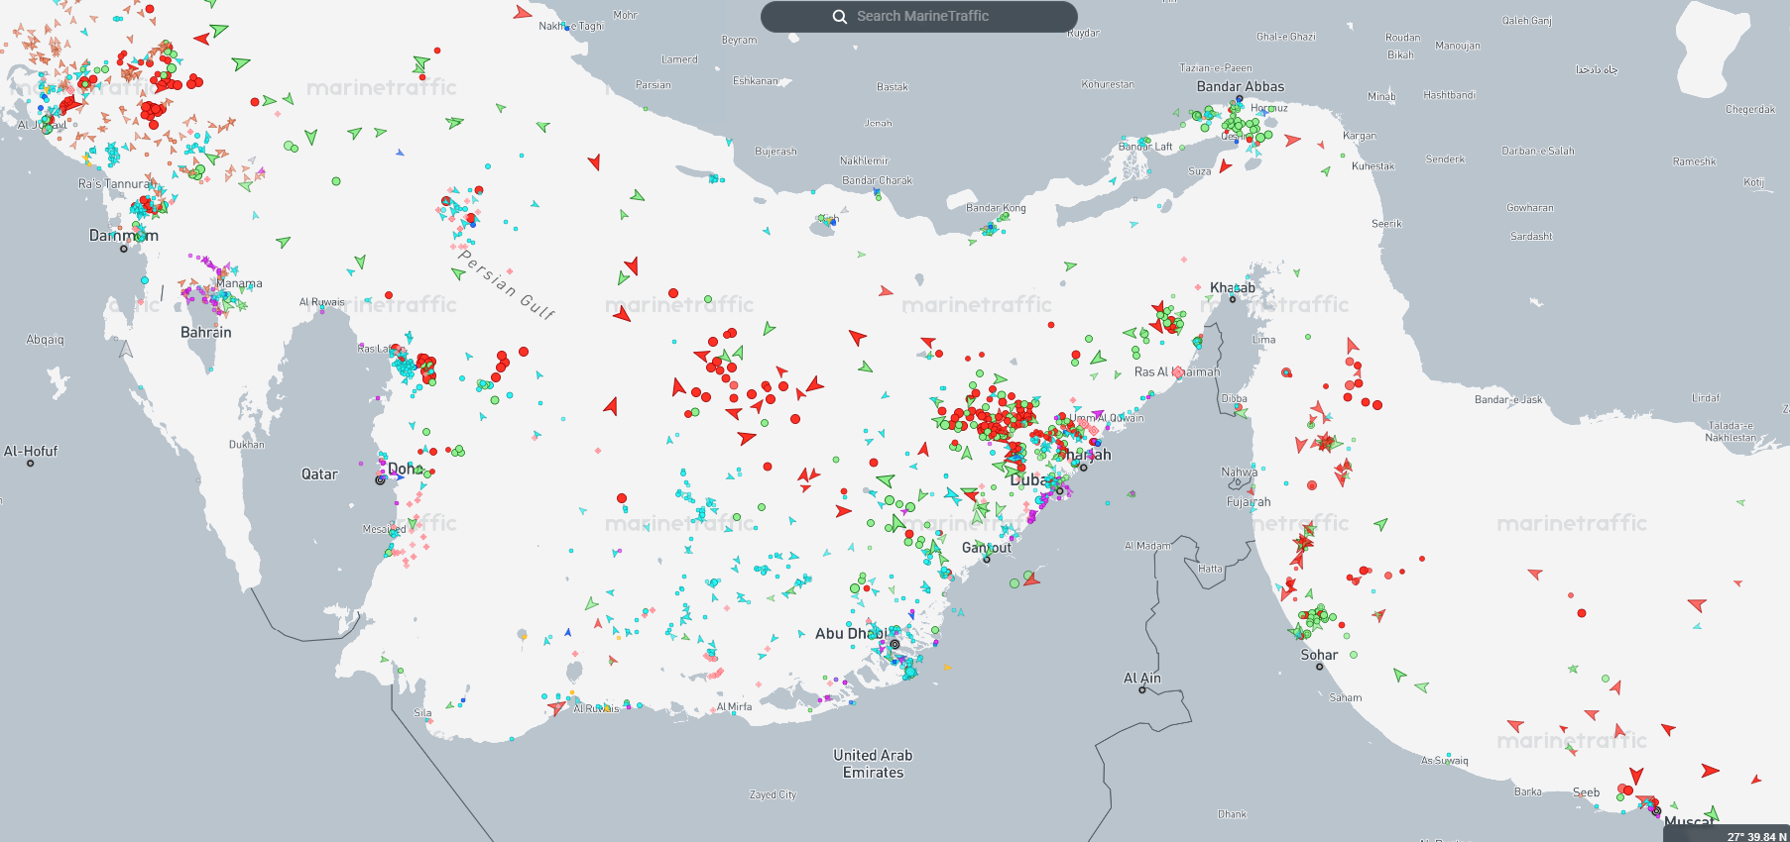Image resolution: width=1790 pixels, height=842 pixels.
Task: Click the Seeb town label
Action: 1586,792
